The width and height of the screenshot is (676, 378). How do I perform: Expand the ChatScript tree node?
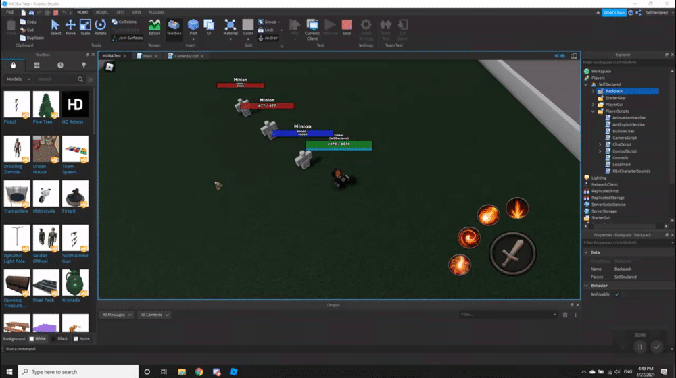tap(600, 144)
